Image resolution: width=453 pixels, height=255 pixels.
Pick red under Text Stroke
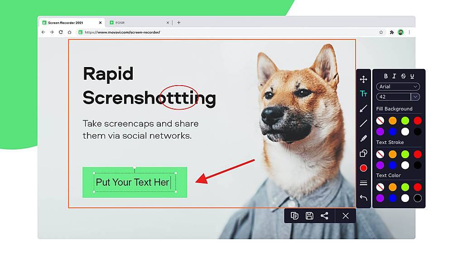click(x=418, y=154)
